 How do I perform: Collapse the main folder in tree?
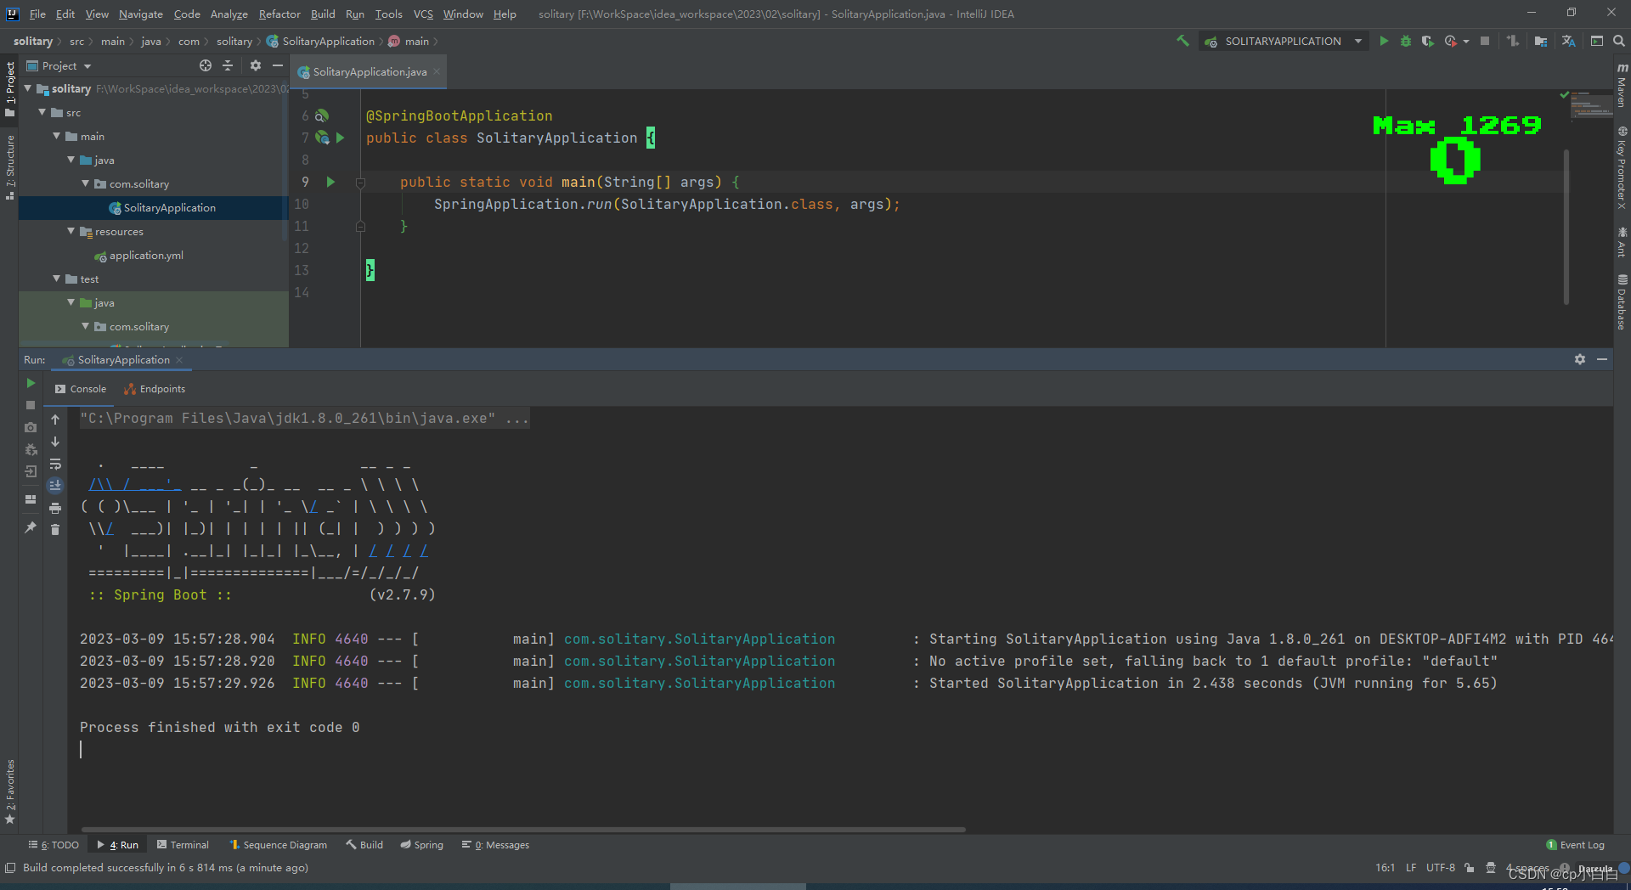pyautogui.click(x=57, y=136)
